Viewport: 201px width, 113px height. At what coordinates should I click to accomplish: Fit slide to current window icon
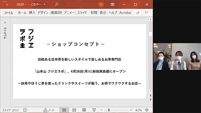tap(147, 110)
